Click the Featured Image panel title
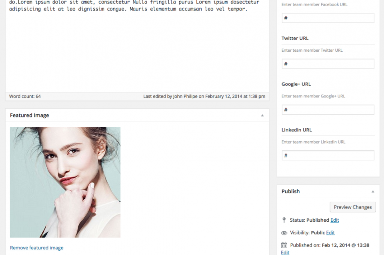Viewport: 384px width, 255px height. coord(29,115)
